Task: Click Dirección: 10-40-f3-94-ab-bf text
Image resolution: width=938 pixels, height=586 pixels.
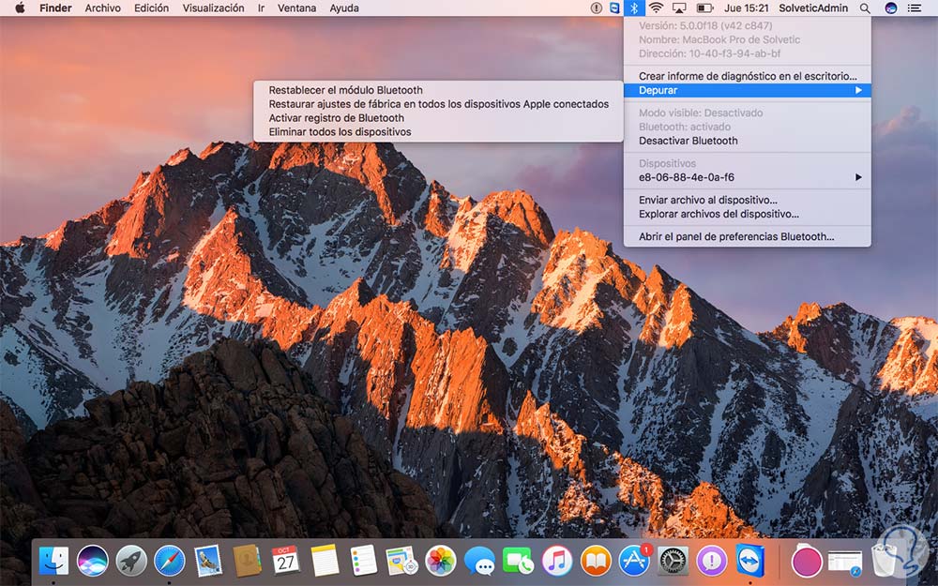Action: tap(709, 53)
